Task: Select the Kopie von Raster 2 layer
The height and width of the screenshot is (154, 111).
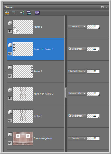Action: [x=36, y=94]
